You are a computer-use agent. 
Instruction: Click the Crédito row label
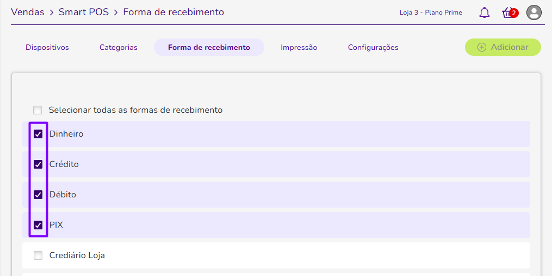pyautogui.click(x=64, y=164)
